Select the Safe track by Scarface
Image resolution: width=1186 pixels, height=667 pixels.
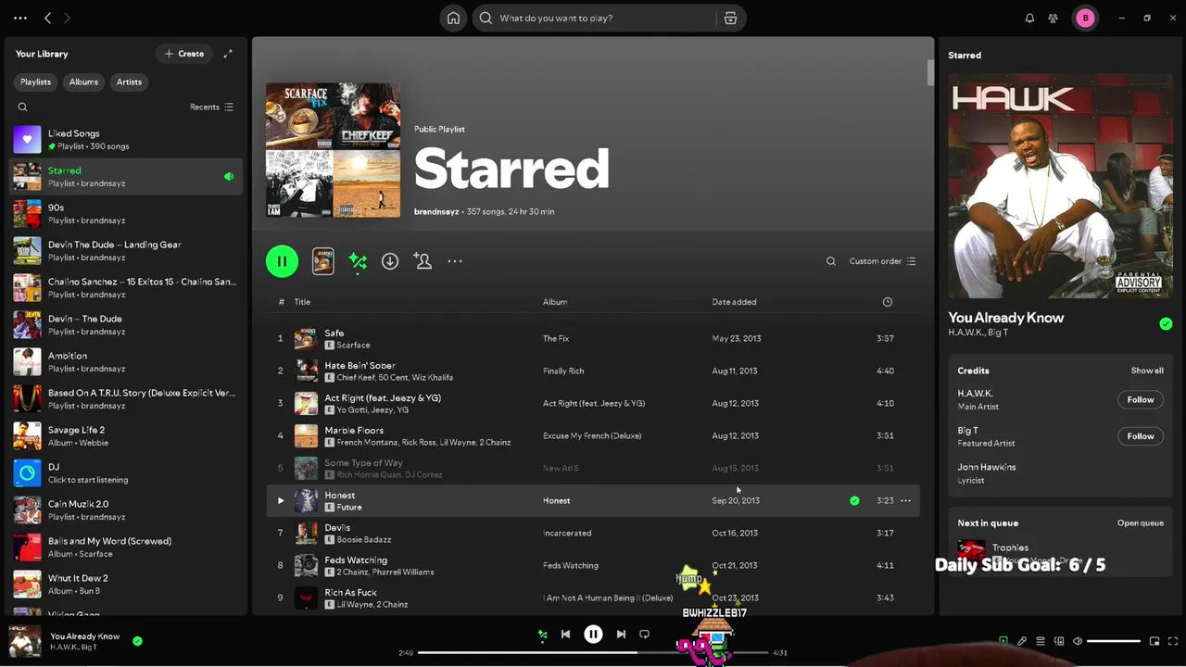pyautogui.click(x=593, y=338)
